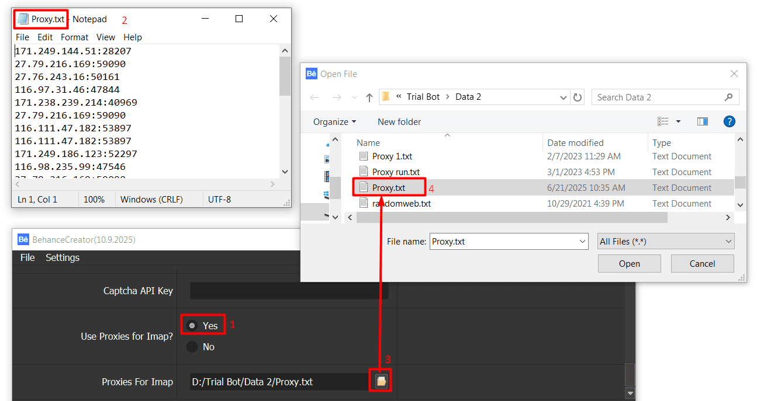Click the search magnifier in Search Data 2
The image size is (757, 401).
tap(728, 97)
